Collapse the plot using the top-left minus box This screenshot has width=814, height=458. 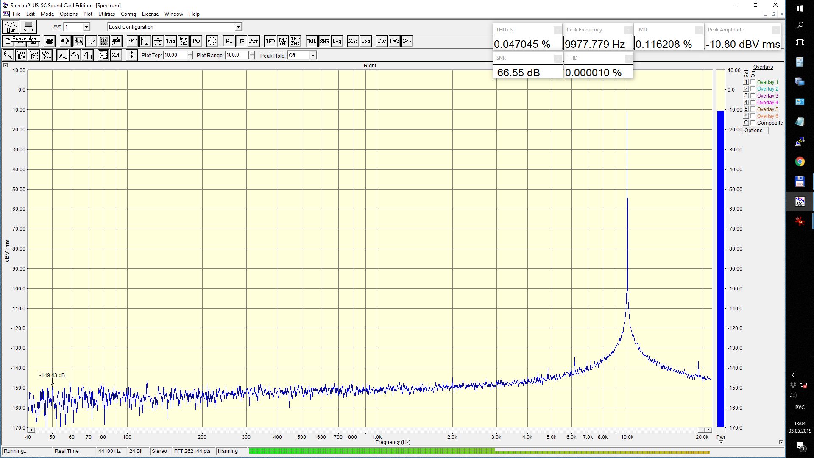6,65
